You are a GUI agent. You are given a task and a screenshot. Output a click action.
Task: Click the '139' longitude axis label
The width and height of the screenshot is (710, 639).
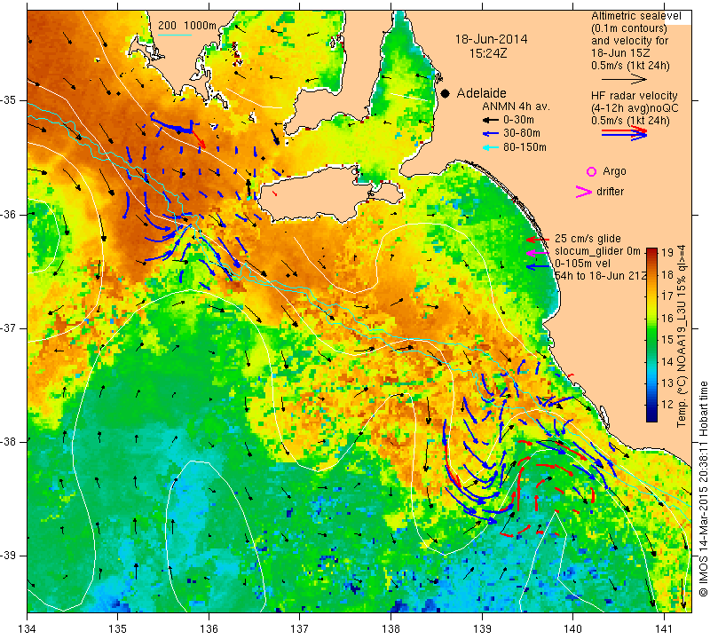point(482,629)
